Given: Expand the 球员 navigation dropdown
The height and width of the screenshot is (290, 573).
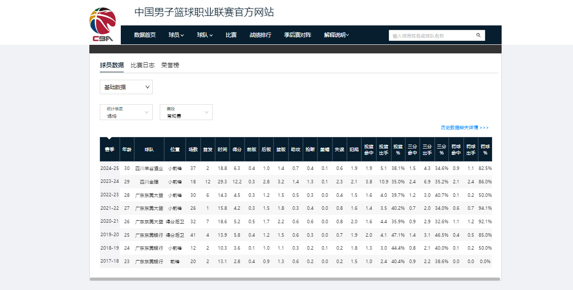Looking at the screenshot, I should point(176,35).
